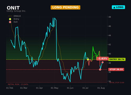Viewport: 131px width, 95px height.
Task: Click the 01 Jun date axis label
Action: pos(70,88)
